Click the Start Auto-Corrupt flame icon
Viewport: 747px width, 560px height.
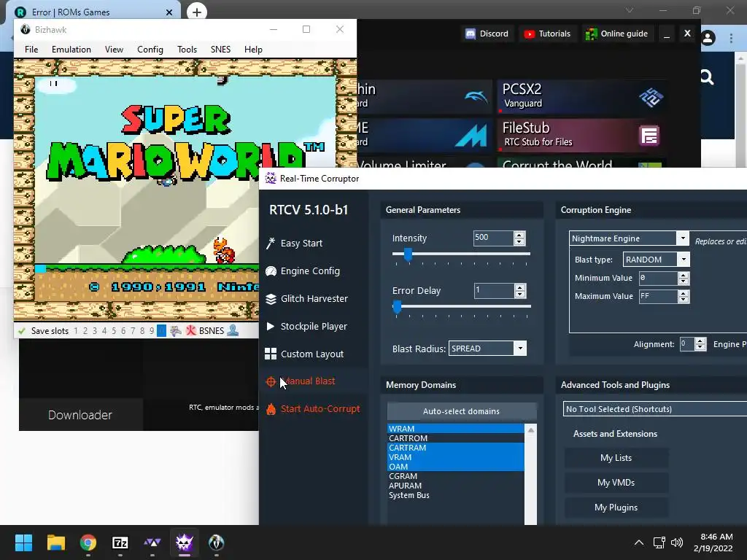point(271,409)
